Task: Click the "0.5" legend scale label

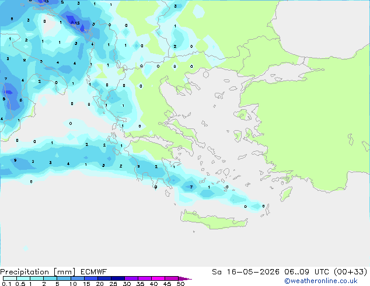Action: (20, 284)
